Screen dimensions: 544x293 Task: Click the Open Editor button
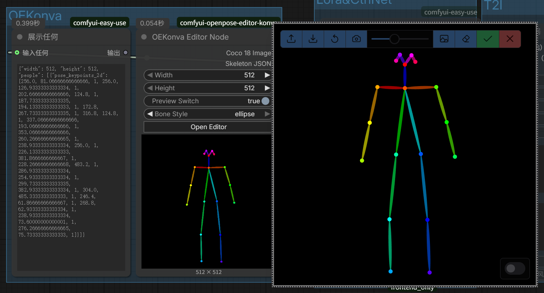tap(208, 127)
